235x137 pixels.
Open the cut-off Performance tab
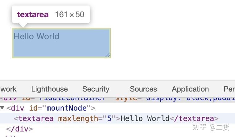point(229,89)
